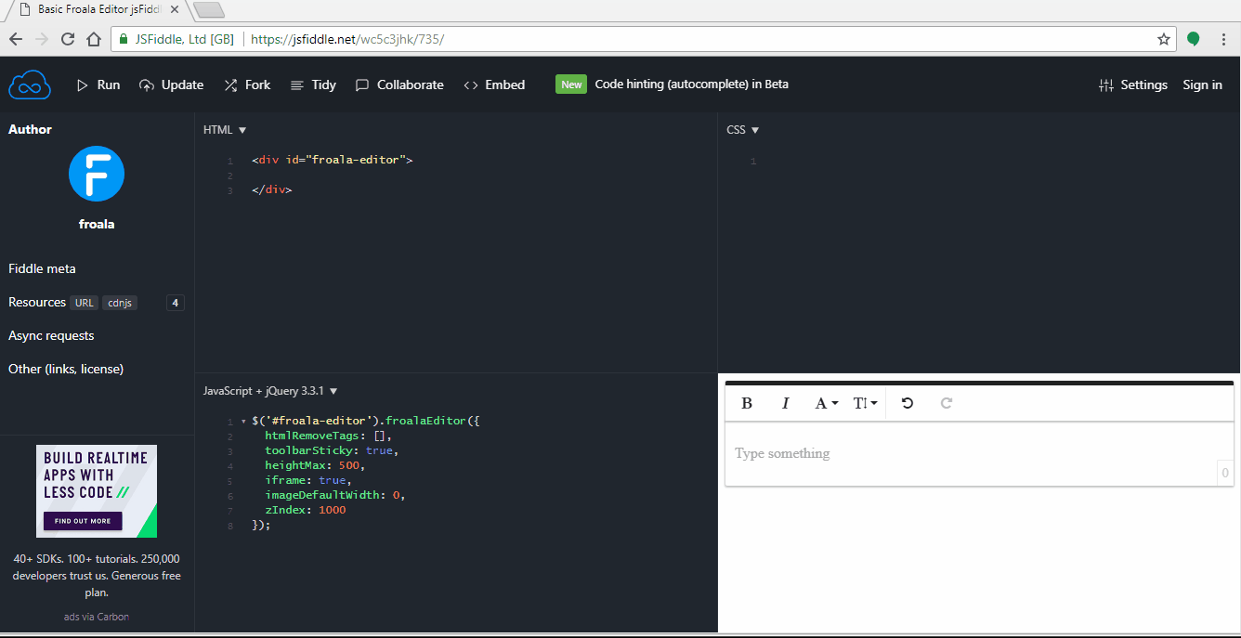This screenshot has width=1241, height=638.
Task: Expand Other (links, license) section
Action: (x=66, y=369)
